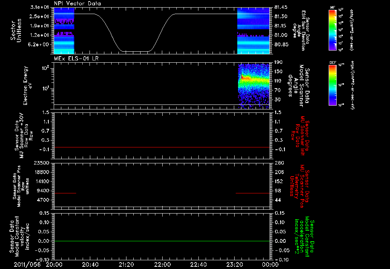The height and width of the screenshot is (269, 390).
Task: Click the '81.30' elevation angle tick
Action: [281, 16]
